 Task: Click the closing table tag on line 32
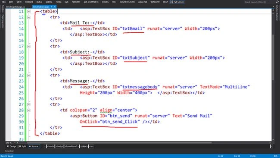tap(50, 133)
